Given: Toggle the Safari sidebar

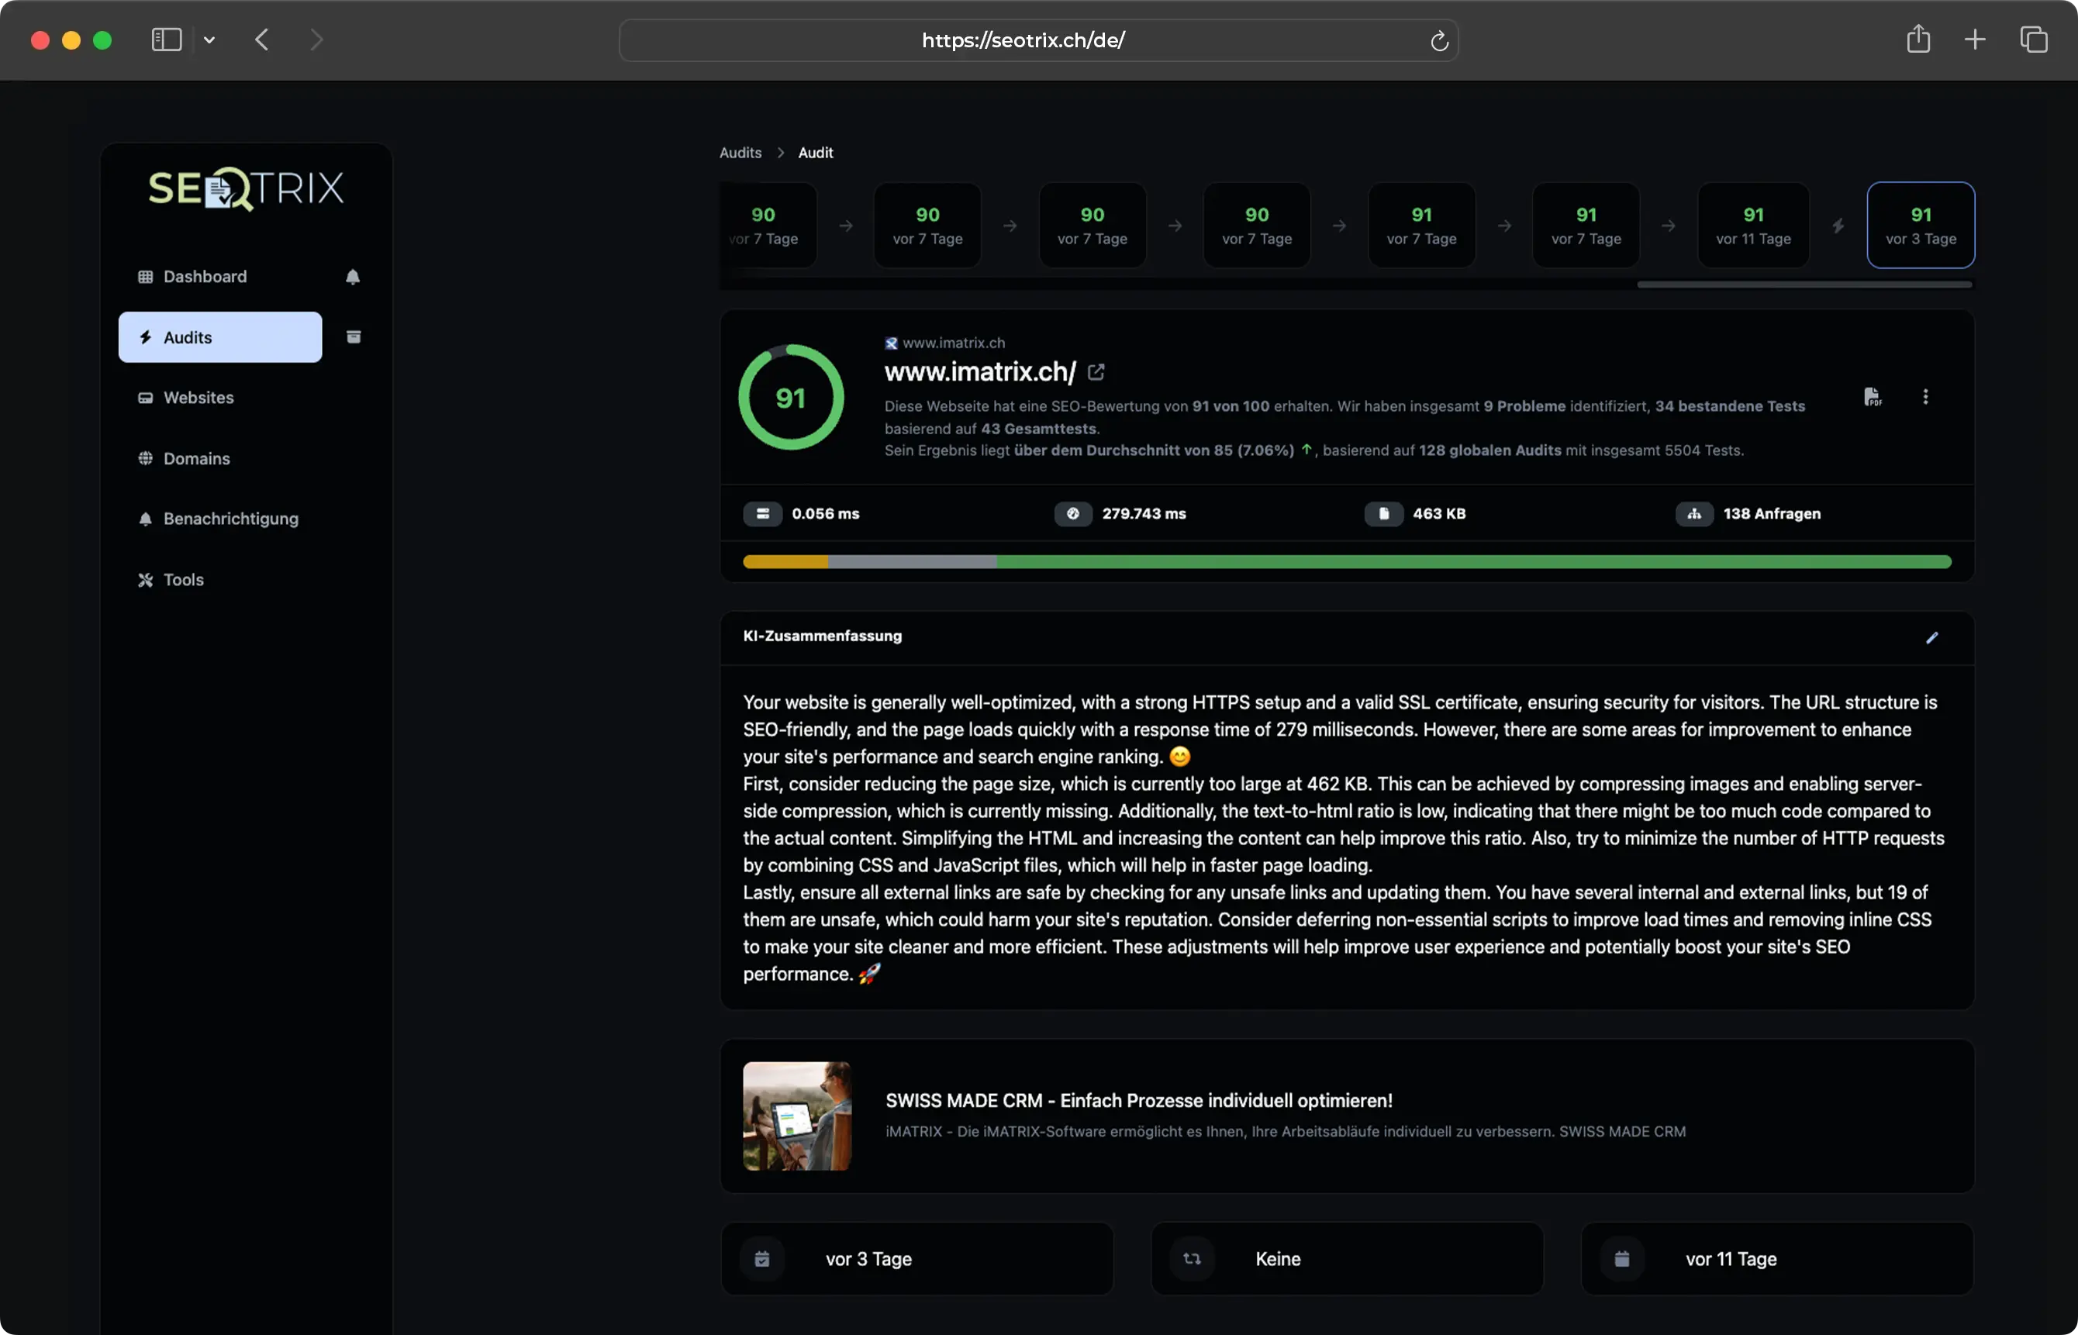Looking at the screenshot, I should [x=167, y=40].
